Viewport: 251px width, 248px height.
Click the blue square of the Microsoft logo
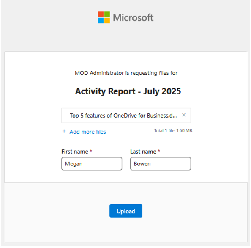101,20
